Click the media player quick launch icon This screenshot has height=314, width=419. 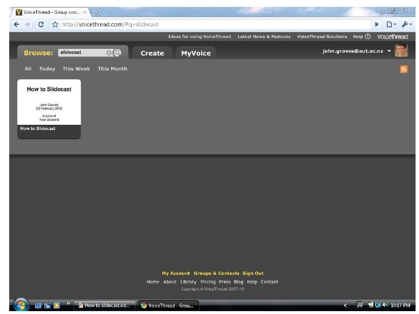[56, 305]
